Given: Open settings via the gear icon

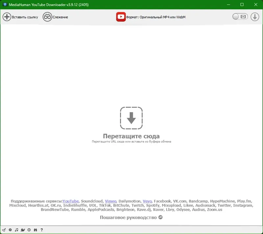Looking at the screenshot, I should (x=10, y=230).
